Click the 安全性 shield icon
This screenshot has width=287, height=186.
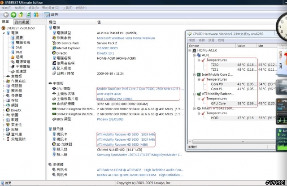(x=8, y=125)
